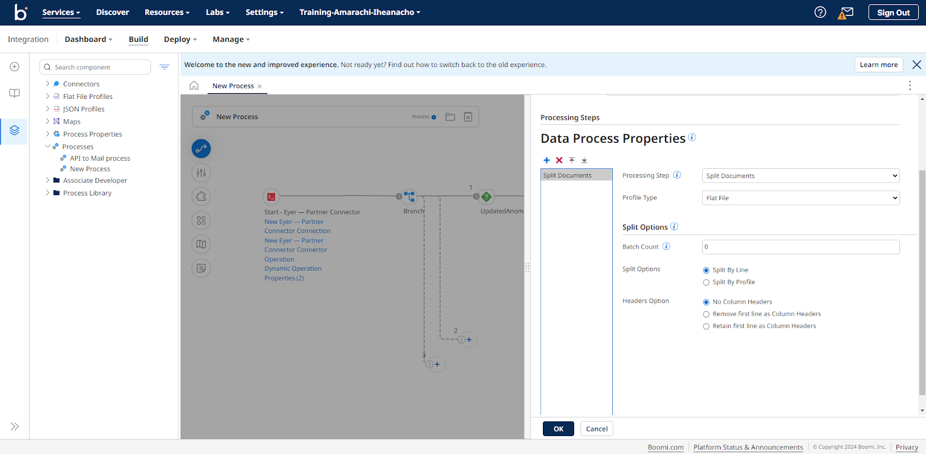The image size is (926, 454).
Task: Open the Services menu
Action: tap(61, 12)
